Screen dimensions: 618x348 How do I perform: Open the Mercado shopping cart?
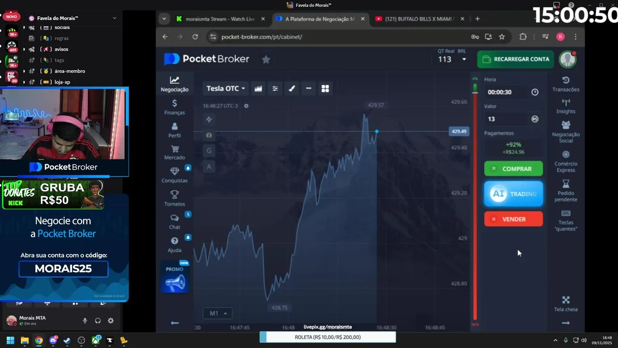[174, 153]
